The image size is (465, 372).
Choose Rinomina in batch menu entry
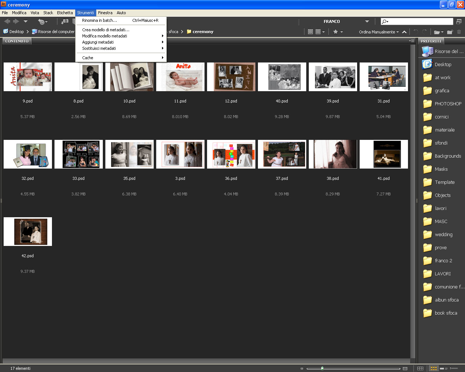pos(100,20)
